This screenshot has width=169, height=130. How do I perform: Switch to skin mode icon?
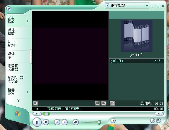click(x=159, y=121)
